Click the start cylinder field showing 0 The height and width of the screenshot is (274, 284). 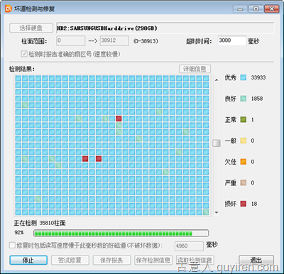pyautogui.click(x=71, y=40)
